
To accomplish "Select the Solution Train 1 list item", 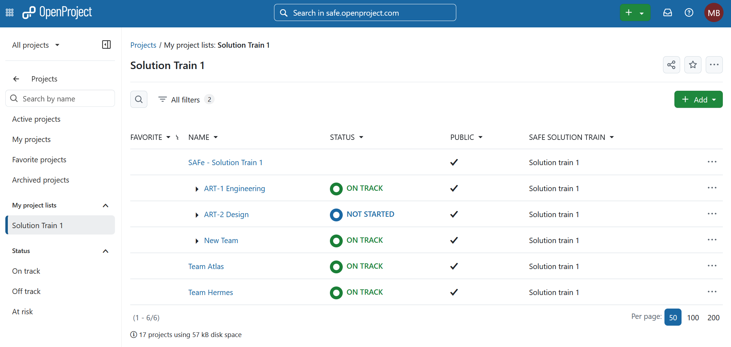I will 60,225.
